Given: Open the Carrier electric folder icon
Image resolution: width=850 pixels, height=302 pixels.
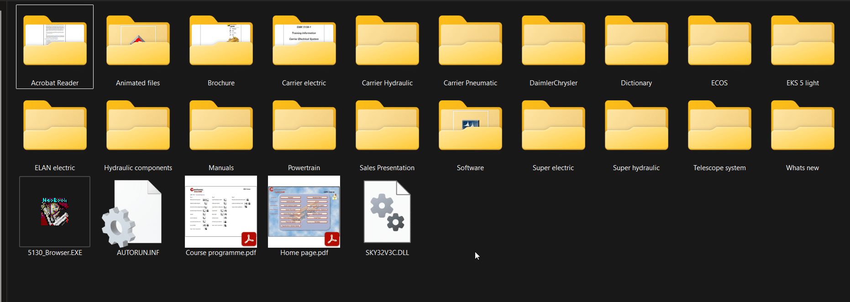Looking at the screenshot, I should [304, 41].
